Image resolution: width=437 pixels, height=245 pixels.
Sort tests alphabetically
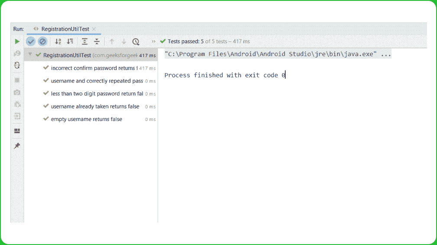click(58, 41)
